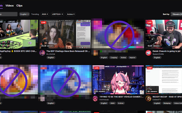Click Anime tag under Ironmouse stream

[121, 103]
